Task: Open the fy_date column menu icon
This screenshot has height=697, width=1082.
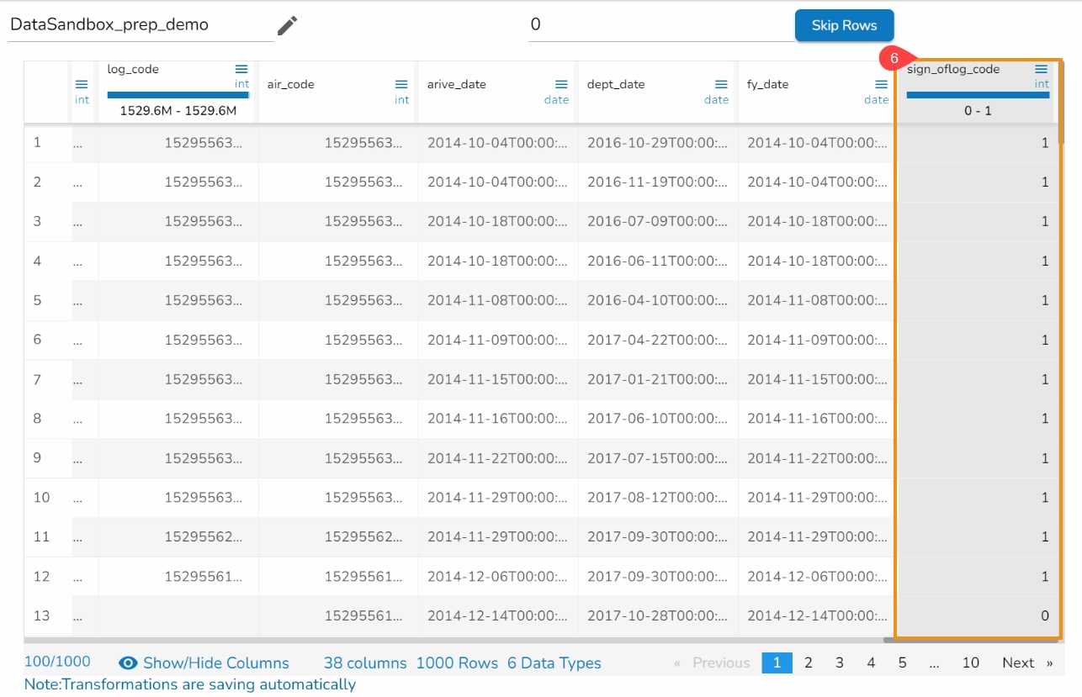Action: coord(881,84)
